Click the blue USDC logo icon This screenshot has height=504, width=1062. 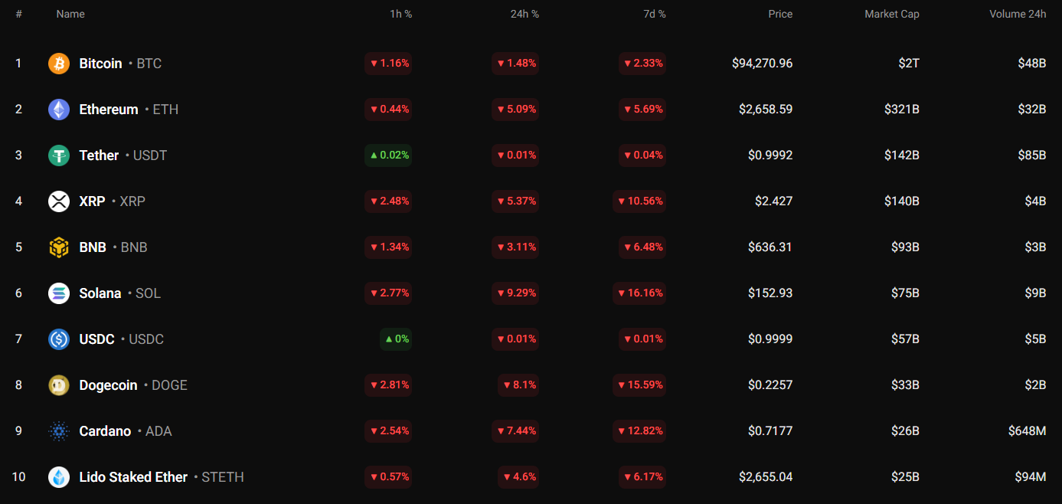(59, 339)
